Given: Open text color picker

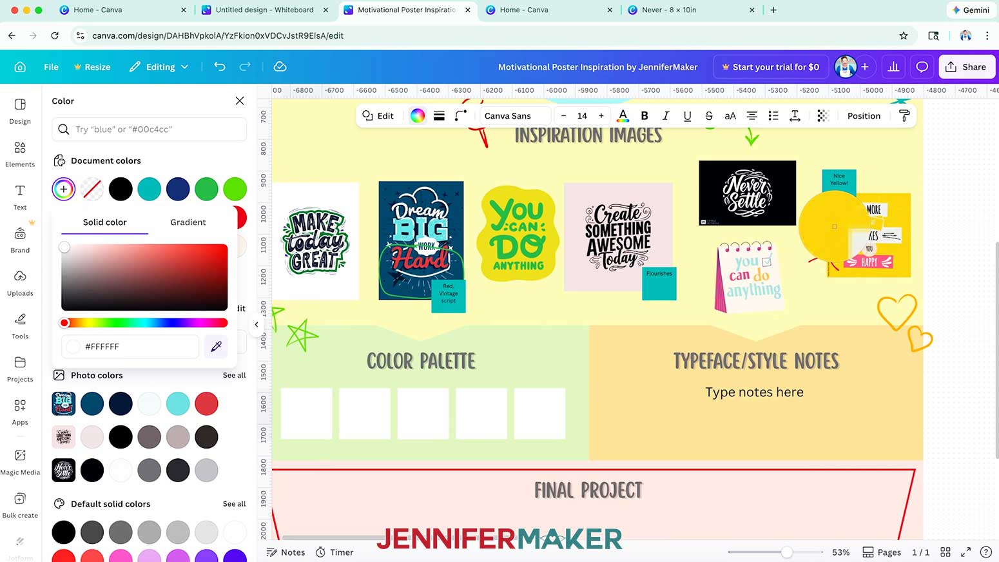Looking at the screenshot, I should point(623,115).
